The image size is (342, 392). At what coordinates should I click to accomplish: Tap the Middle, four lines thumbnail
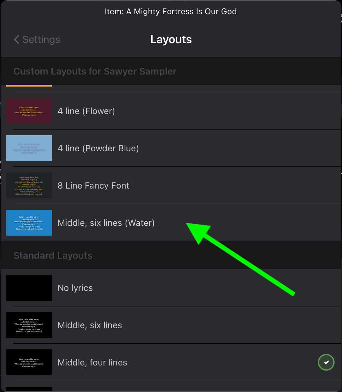point(29,362)
